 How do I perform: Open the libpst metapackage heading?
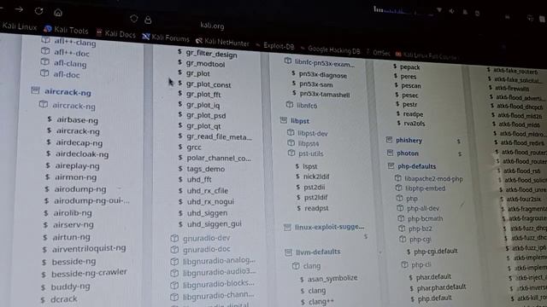coord(300,121)
